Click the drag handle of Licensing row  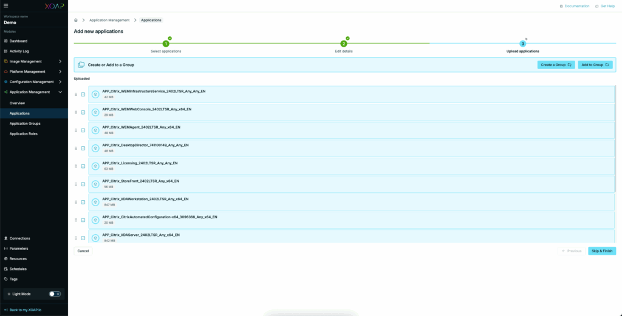click(x=76, y=166)
